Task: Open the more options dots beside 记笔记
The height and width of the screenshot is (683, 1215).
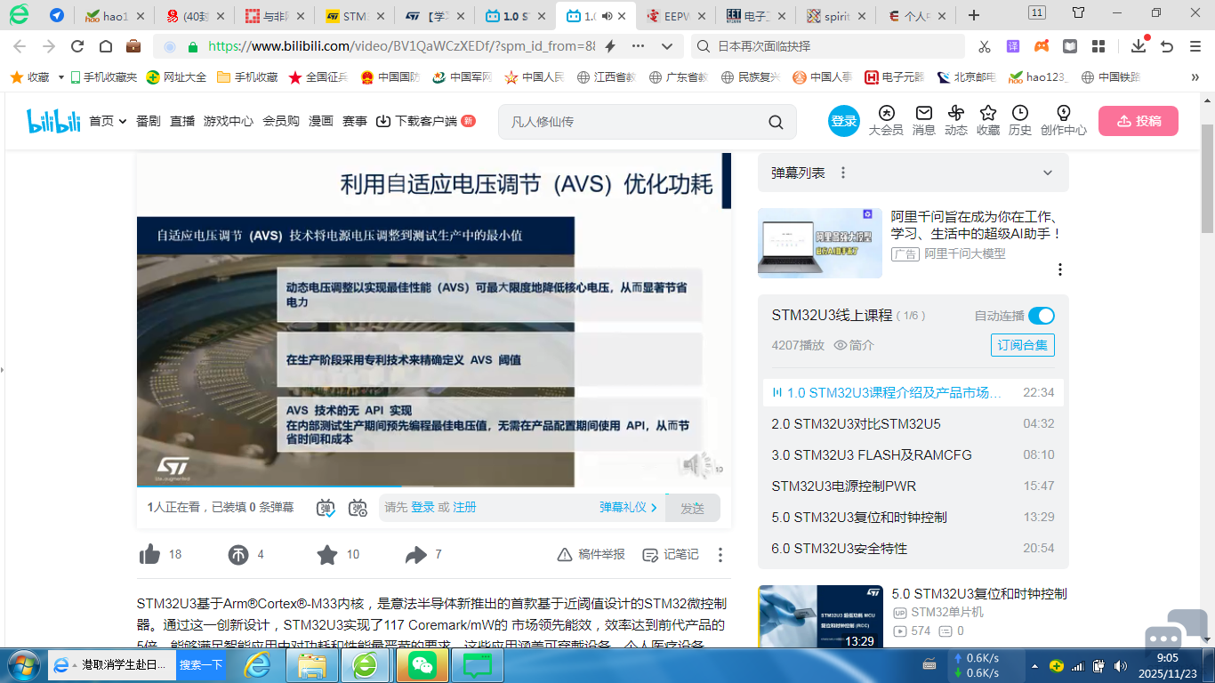Action: click(x=720, y=555)
